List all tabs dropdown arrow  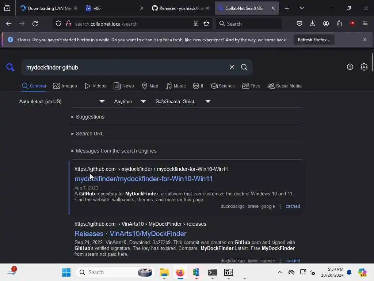[301, 8]
